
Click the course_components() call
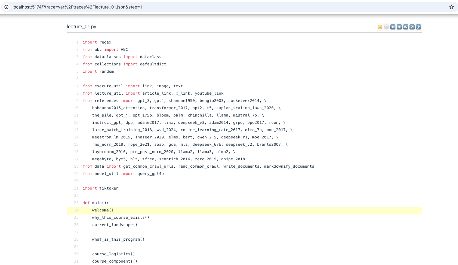115,261
